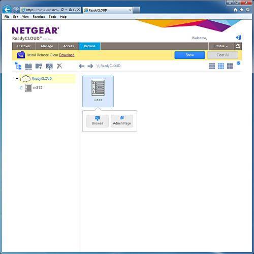Image resolution: width=254 pixels, height=254 pixels.
Task: Follow the Download link
Action: 67,55
